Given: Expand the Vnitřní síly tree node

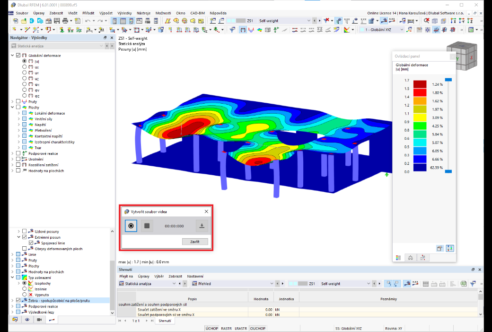Looking at the screenshot, I should pyautogui.click(x=18, y=119).
